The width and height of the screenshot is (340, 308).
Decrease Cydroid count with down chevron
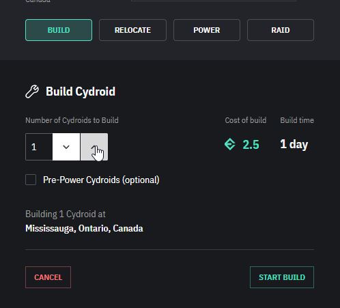click(x=66, y=147)
